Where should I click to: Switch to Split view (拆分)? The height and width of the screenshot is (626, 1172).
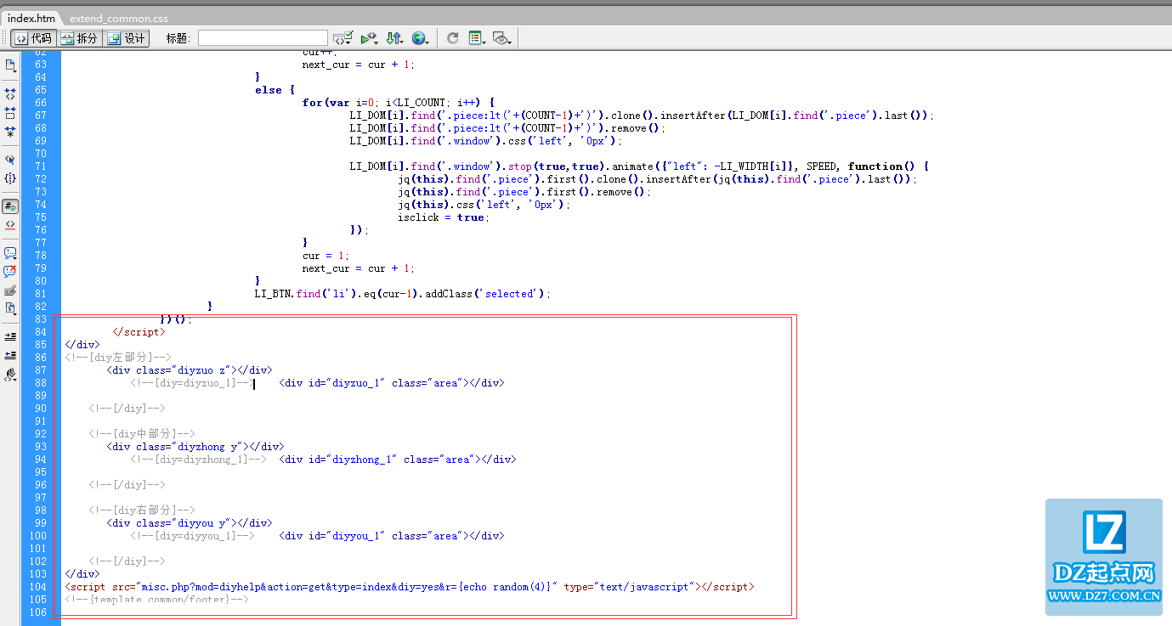tap(79, 38)
